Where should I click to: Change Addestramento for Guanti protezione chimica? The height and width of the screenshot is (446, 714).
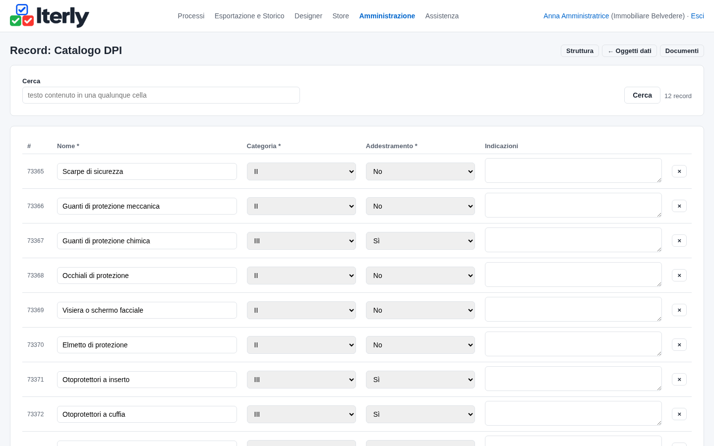pyautogui.click(x=420, y=241)
